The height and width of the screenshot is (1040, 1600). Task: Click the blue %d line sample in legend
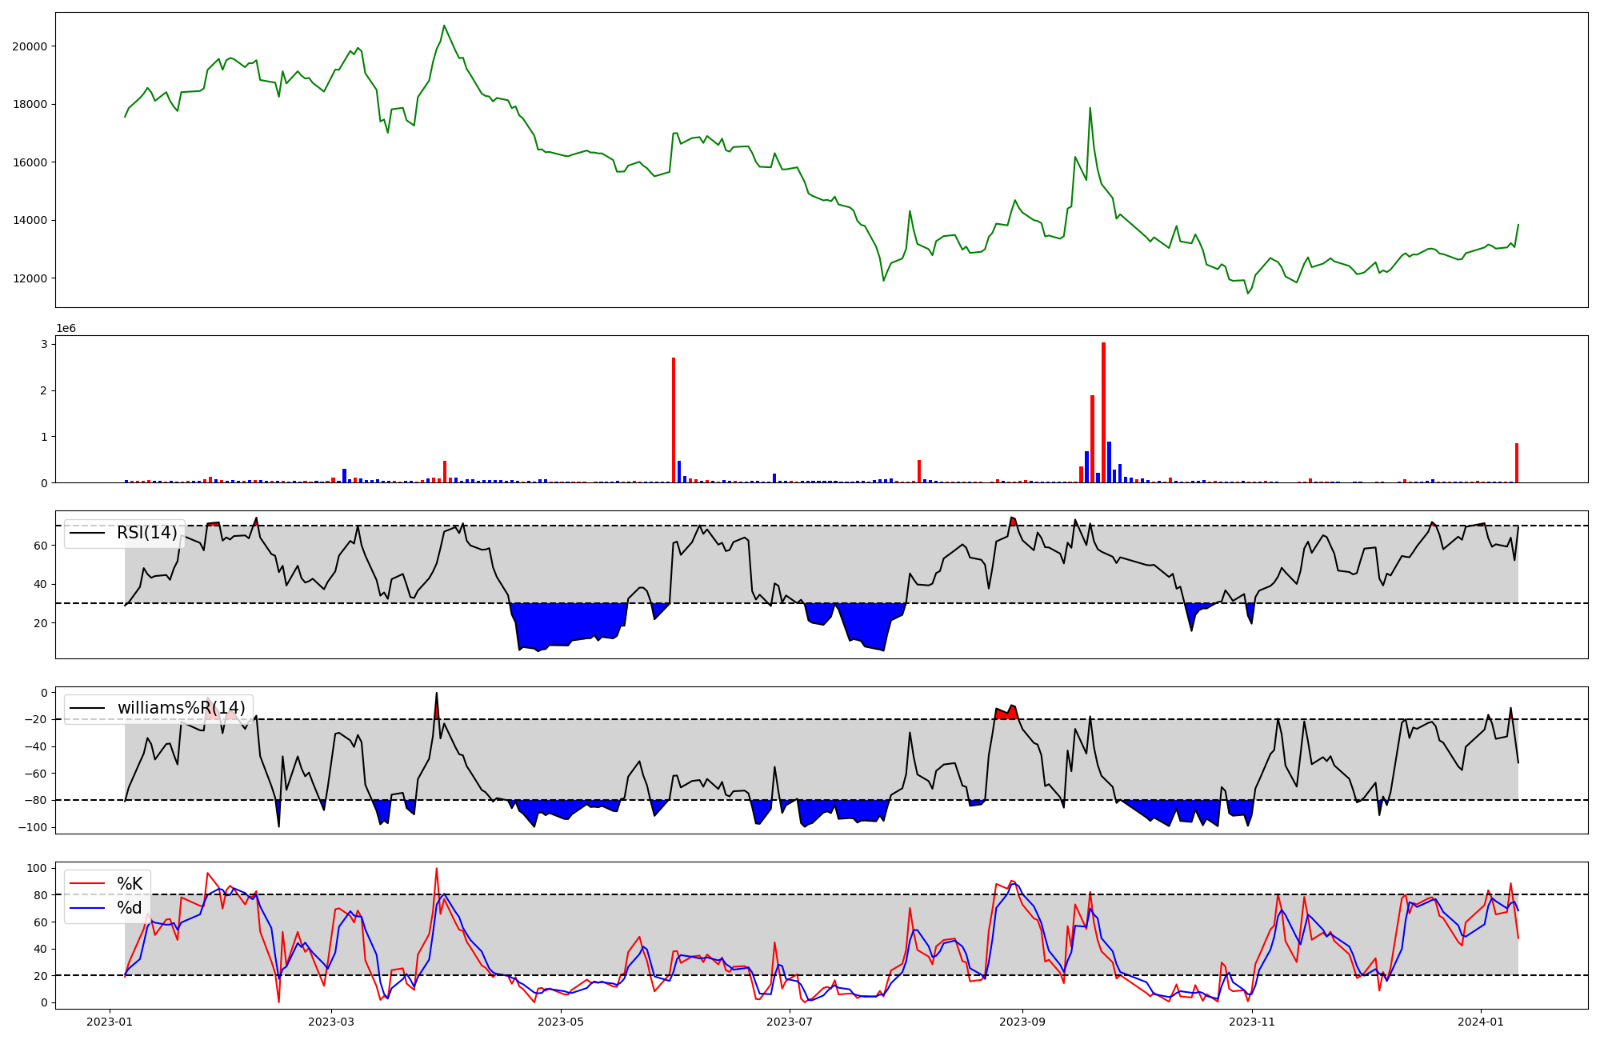88,908
